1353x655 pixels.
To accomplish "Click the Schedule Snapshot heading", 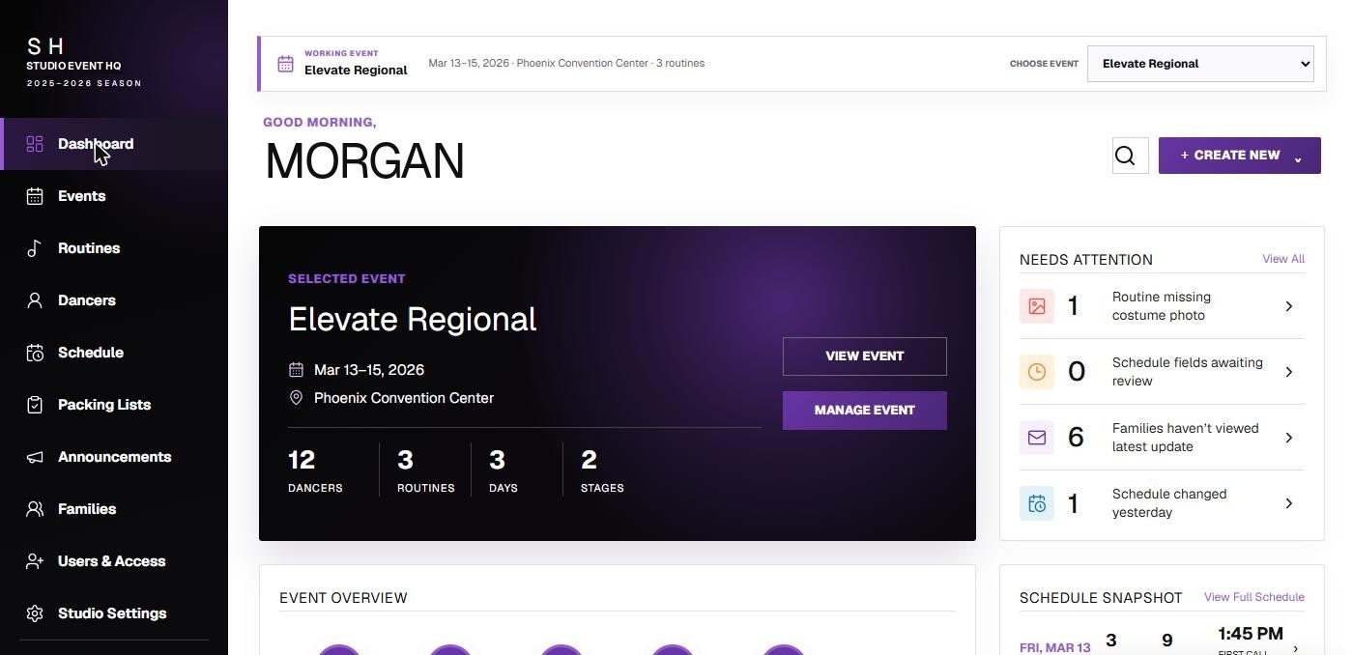I will point(1101,598).
